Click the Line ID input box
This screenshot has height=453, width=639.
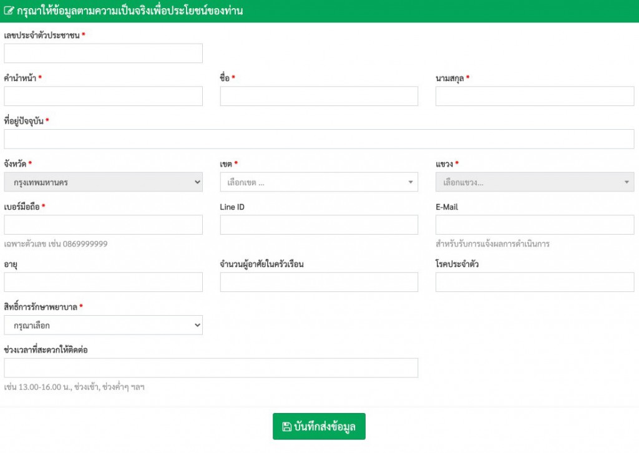point(319,225)
